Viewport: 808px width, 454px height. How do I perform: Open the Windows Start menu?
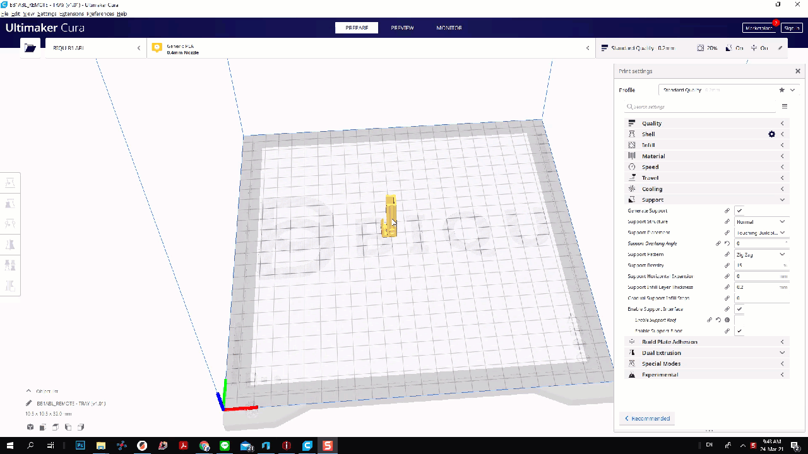point(10,445)
